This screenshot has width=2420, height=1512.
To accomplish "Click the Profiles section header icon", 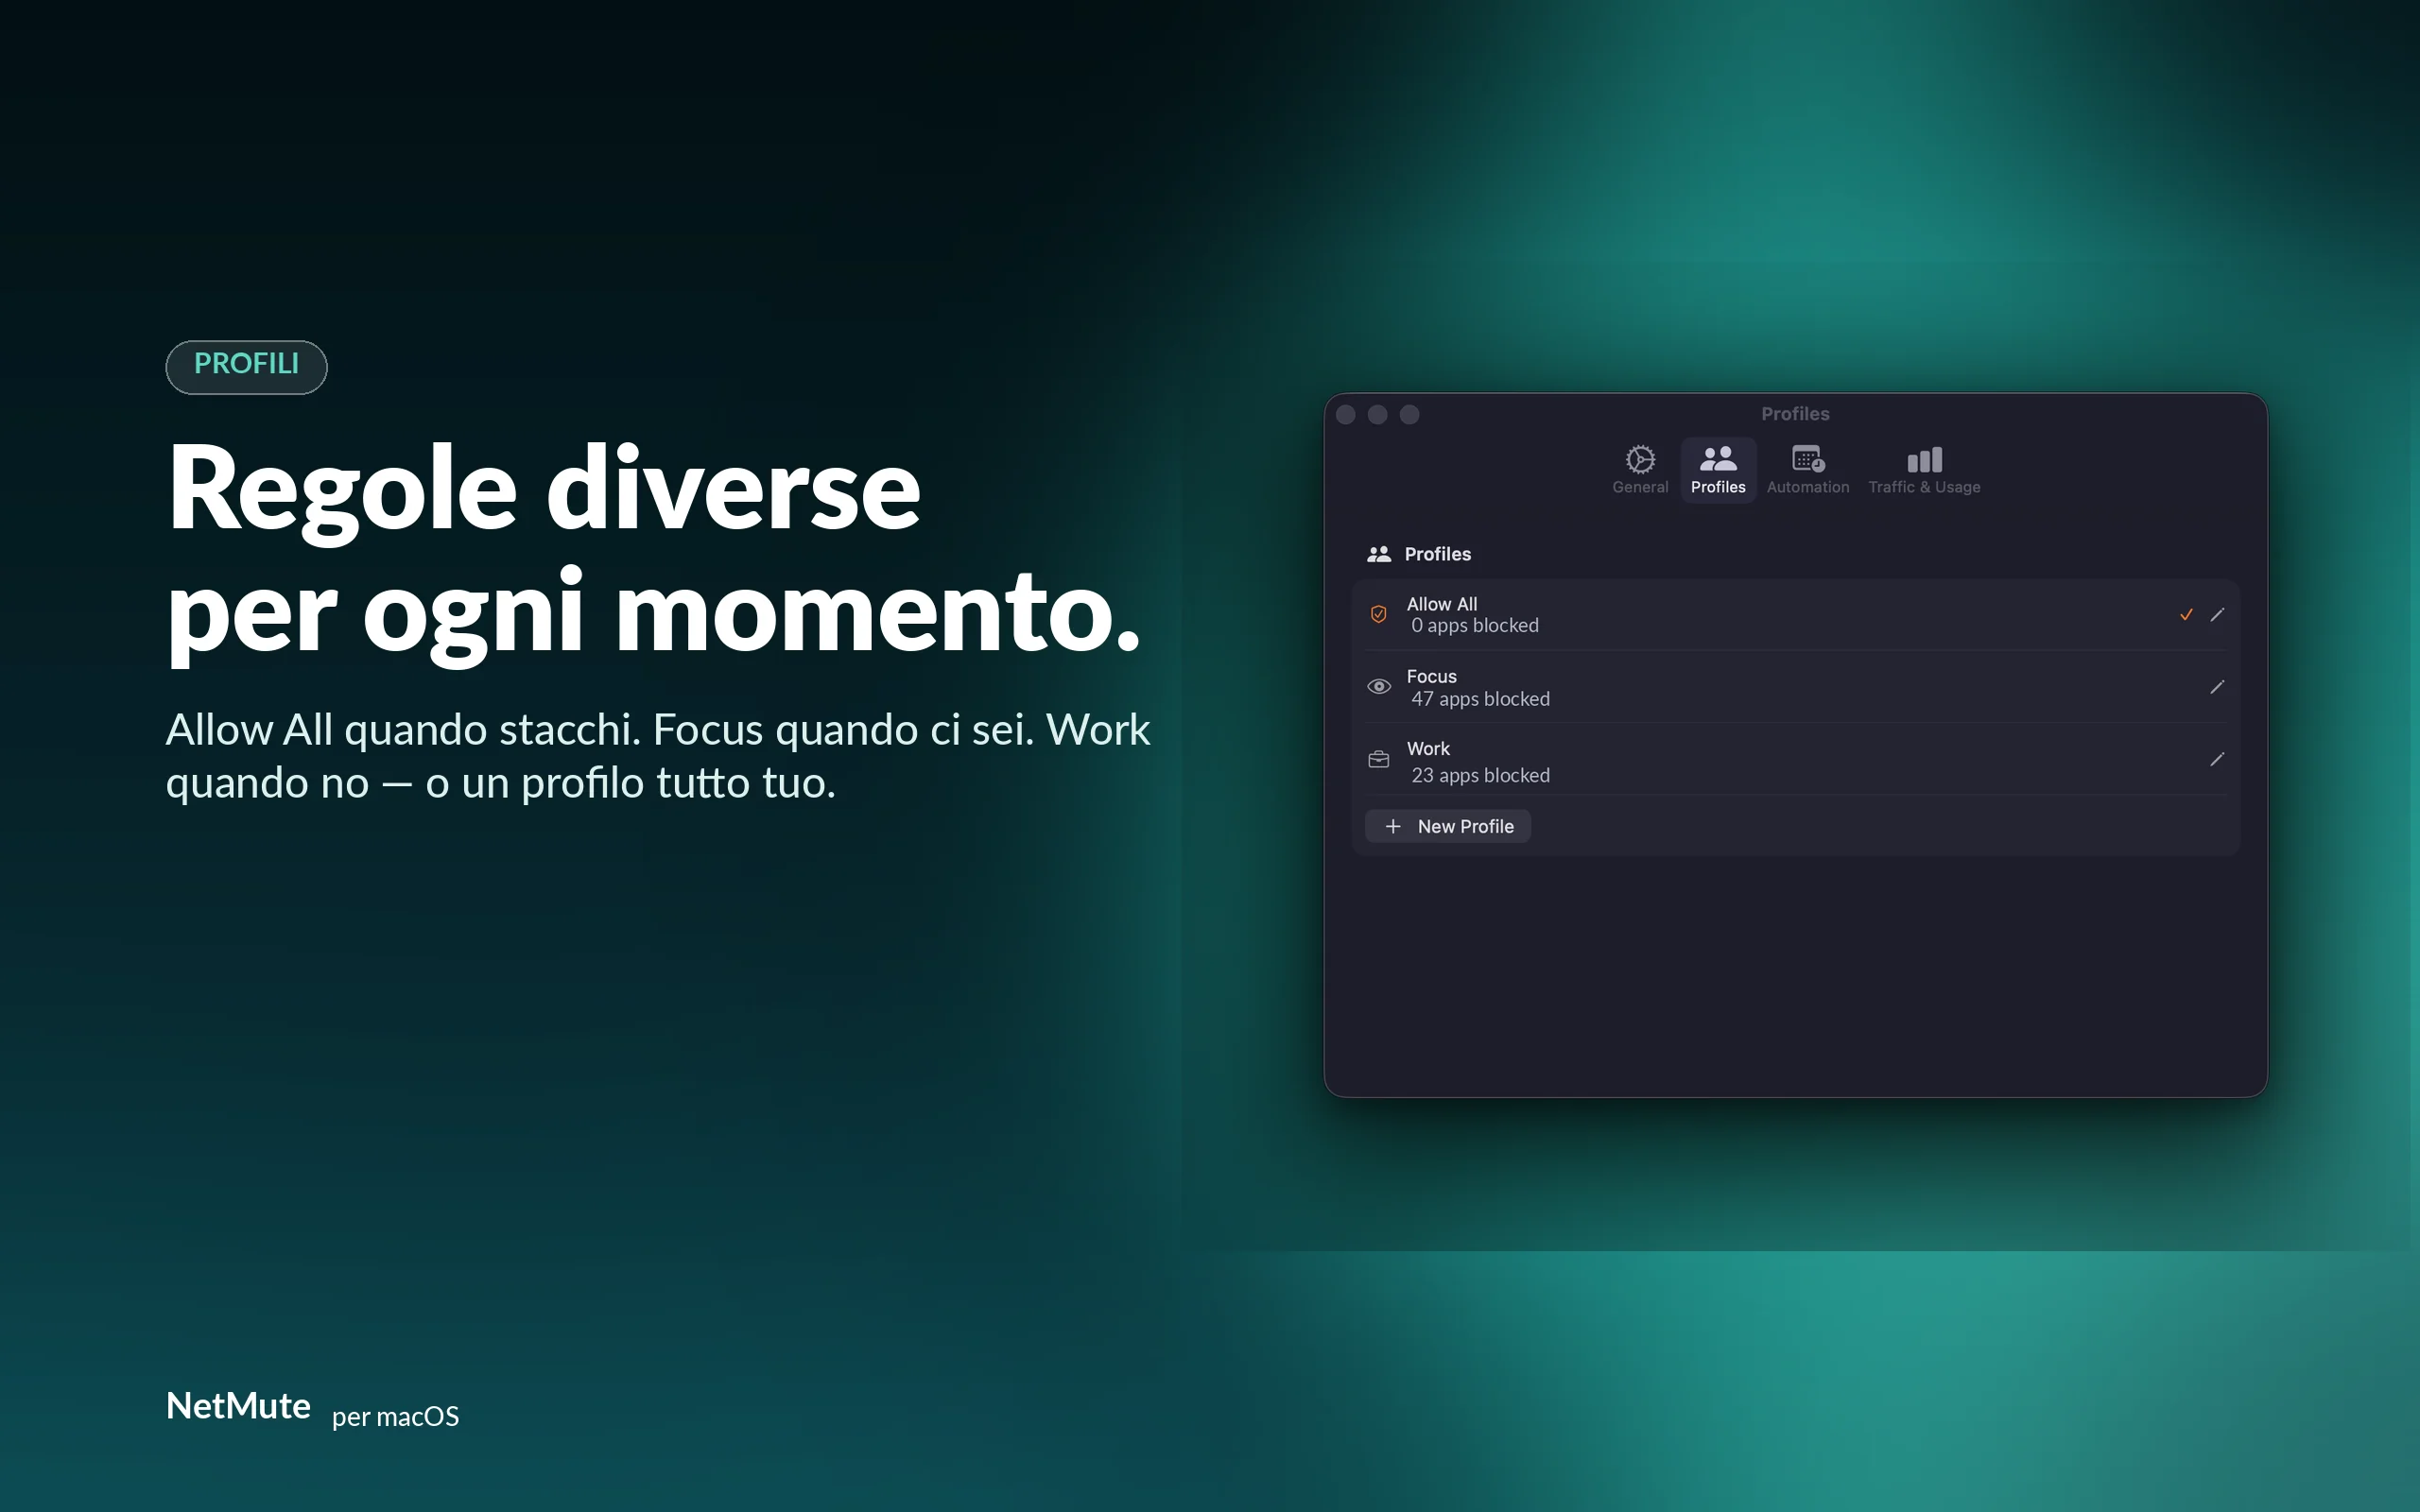I will pyautogui.click(x=1379, y=554).
